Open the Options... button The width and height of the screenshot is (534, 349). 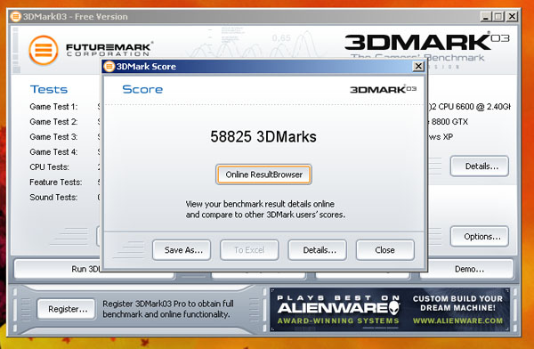coord(480,236)
